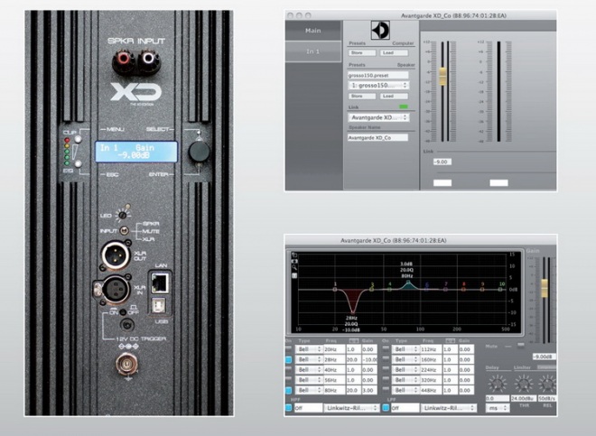The width and height of the screenshot is (596, 436).
Task: Click the delay value field 0.0
Action: tap(498, 398)
